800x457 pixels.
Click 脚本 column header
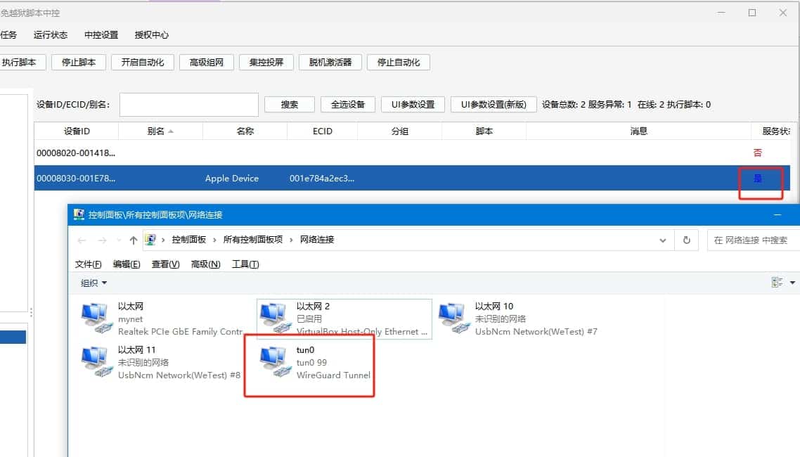pyautogui.click(x=484, y=131)
